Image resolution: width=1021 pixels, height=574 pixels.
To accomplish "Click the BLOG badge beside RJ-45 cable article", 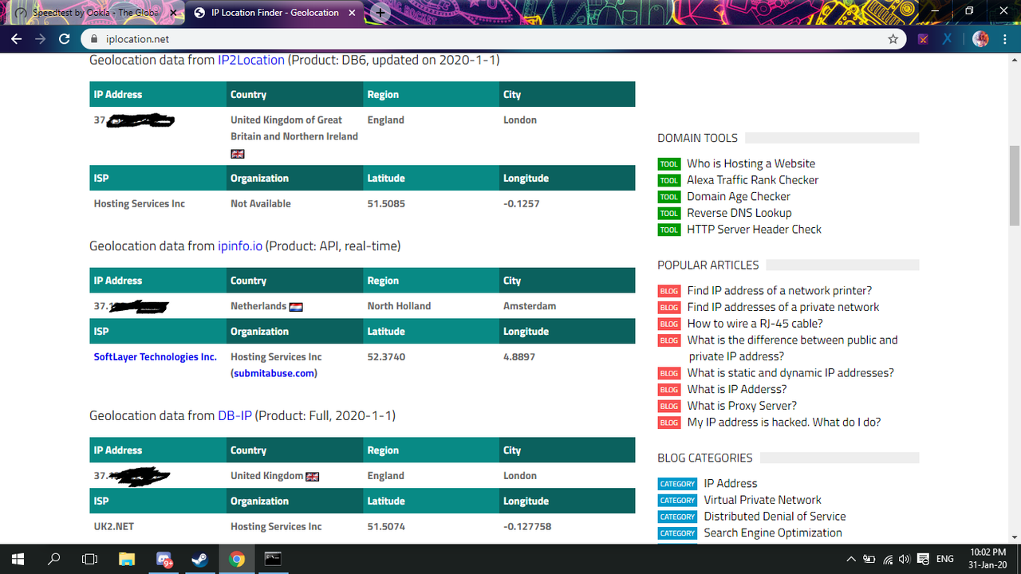I will [x=669, y=324].
